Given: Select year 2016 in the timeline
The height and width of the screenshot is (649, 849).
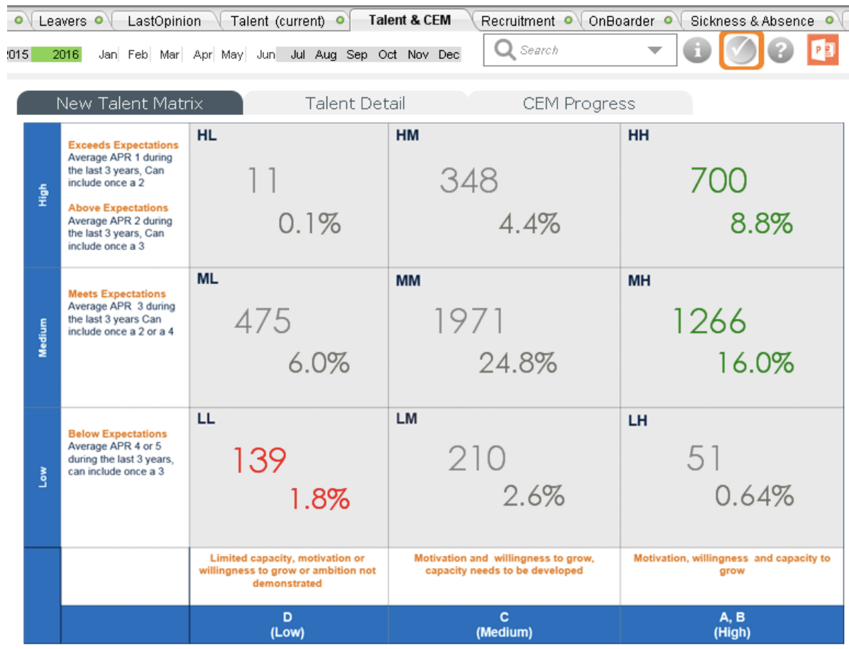Looking at the screenshot, I should pos(65,55).
